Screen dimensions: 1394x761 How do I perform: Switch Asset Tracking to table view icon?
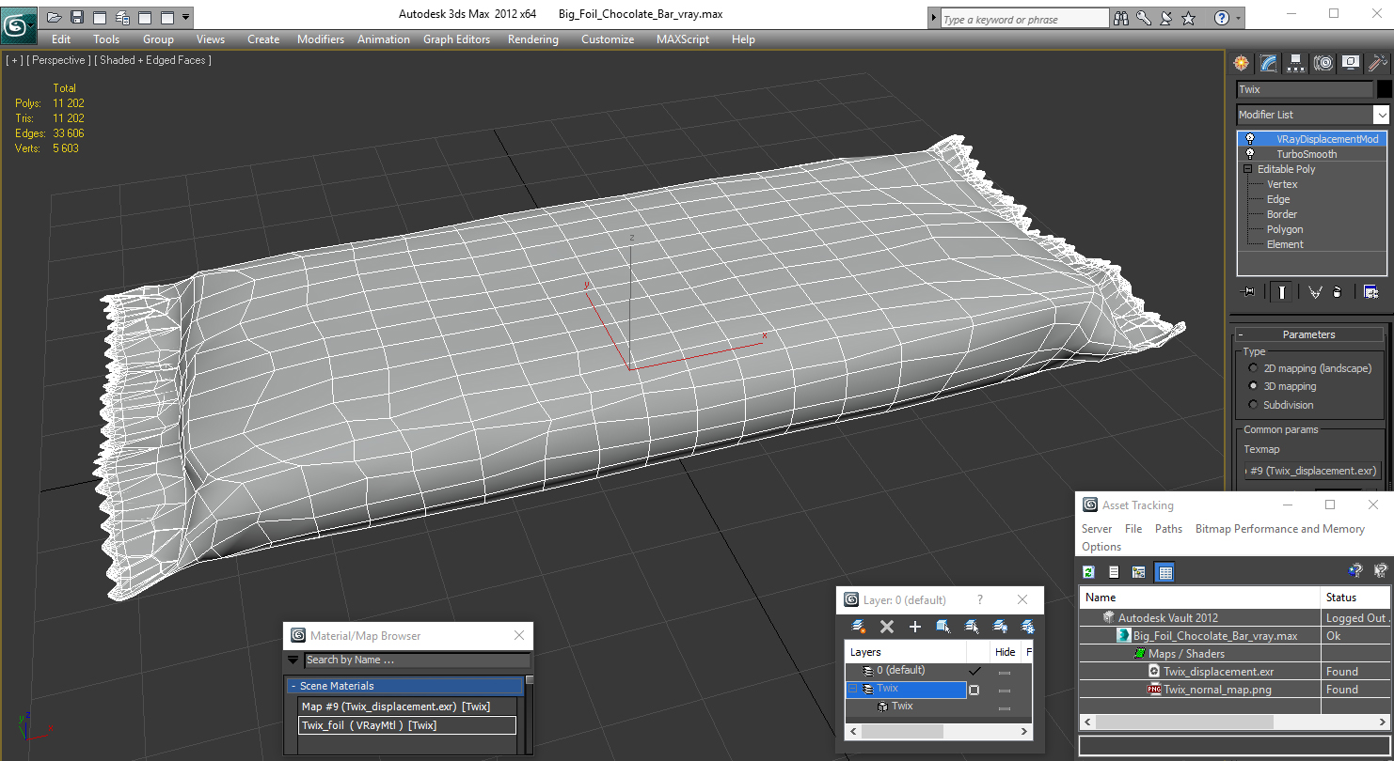[1164, 572]
